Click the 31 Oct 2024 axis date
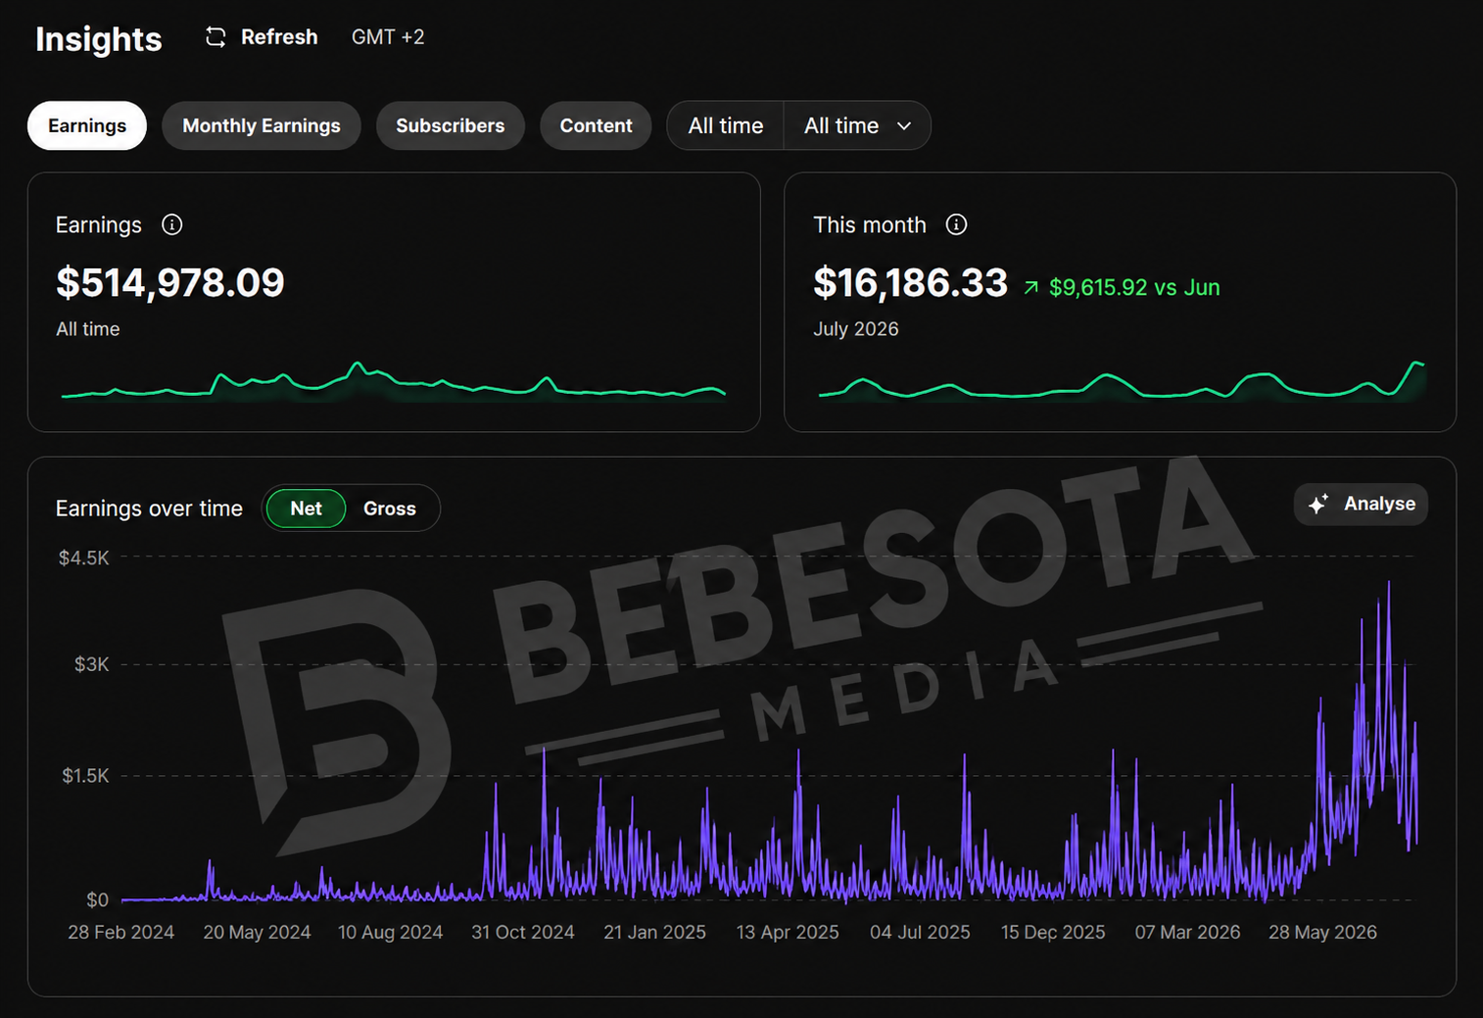 523,932
